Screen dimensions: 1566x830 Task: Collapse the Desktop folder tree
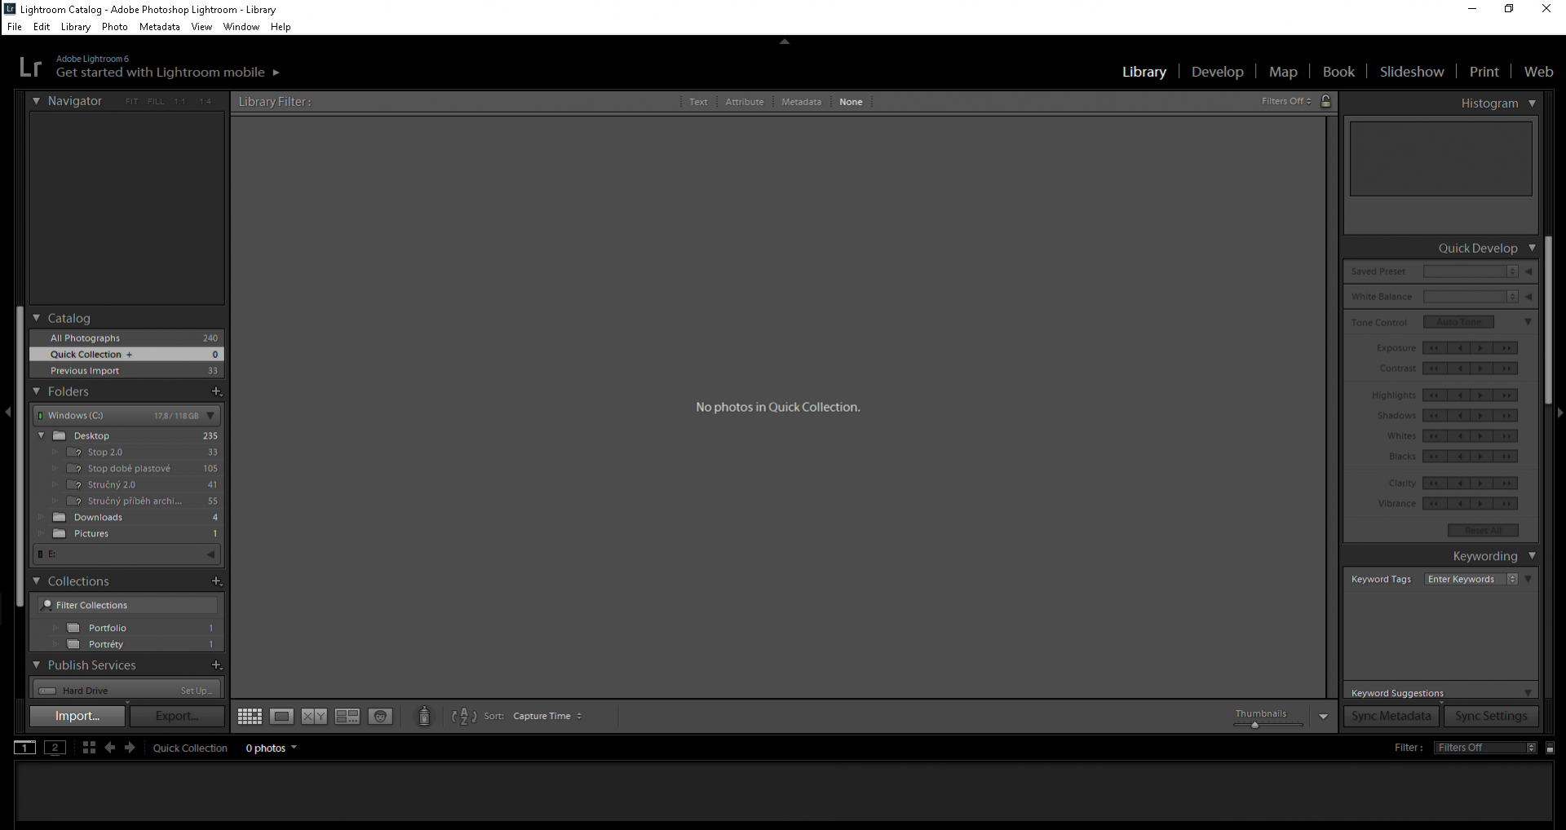point(41,436)
